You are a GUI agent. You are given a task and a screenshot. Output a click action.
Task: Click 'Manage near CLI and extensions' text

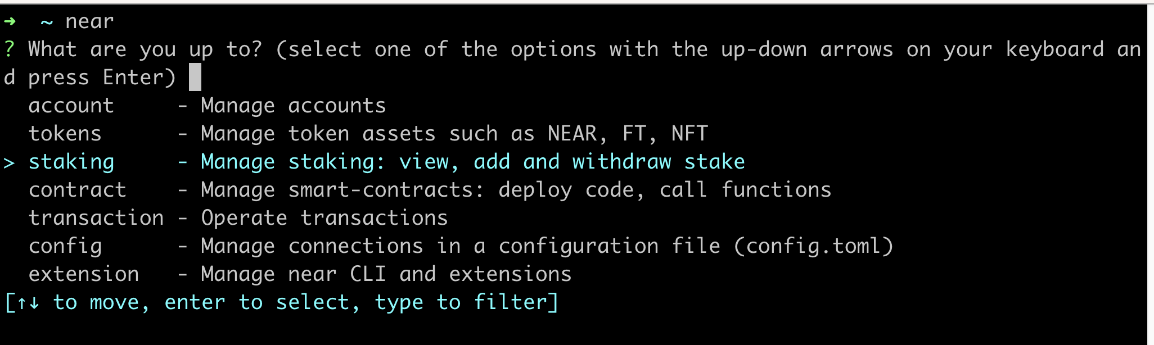pos(386,274)
